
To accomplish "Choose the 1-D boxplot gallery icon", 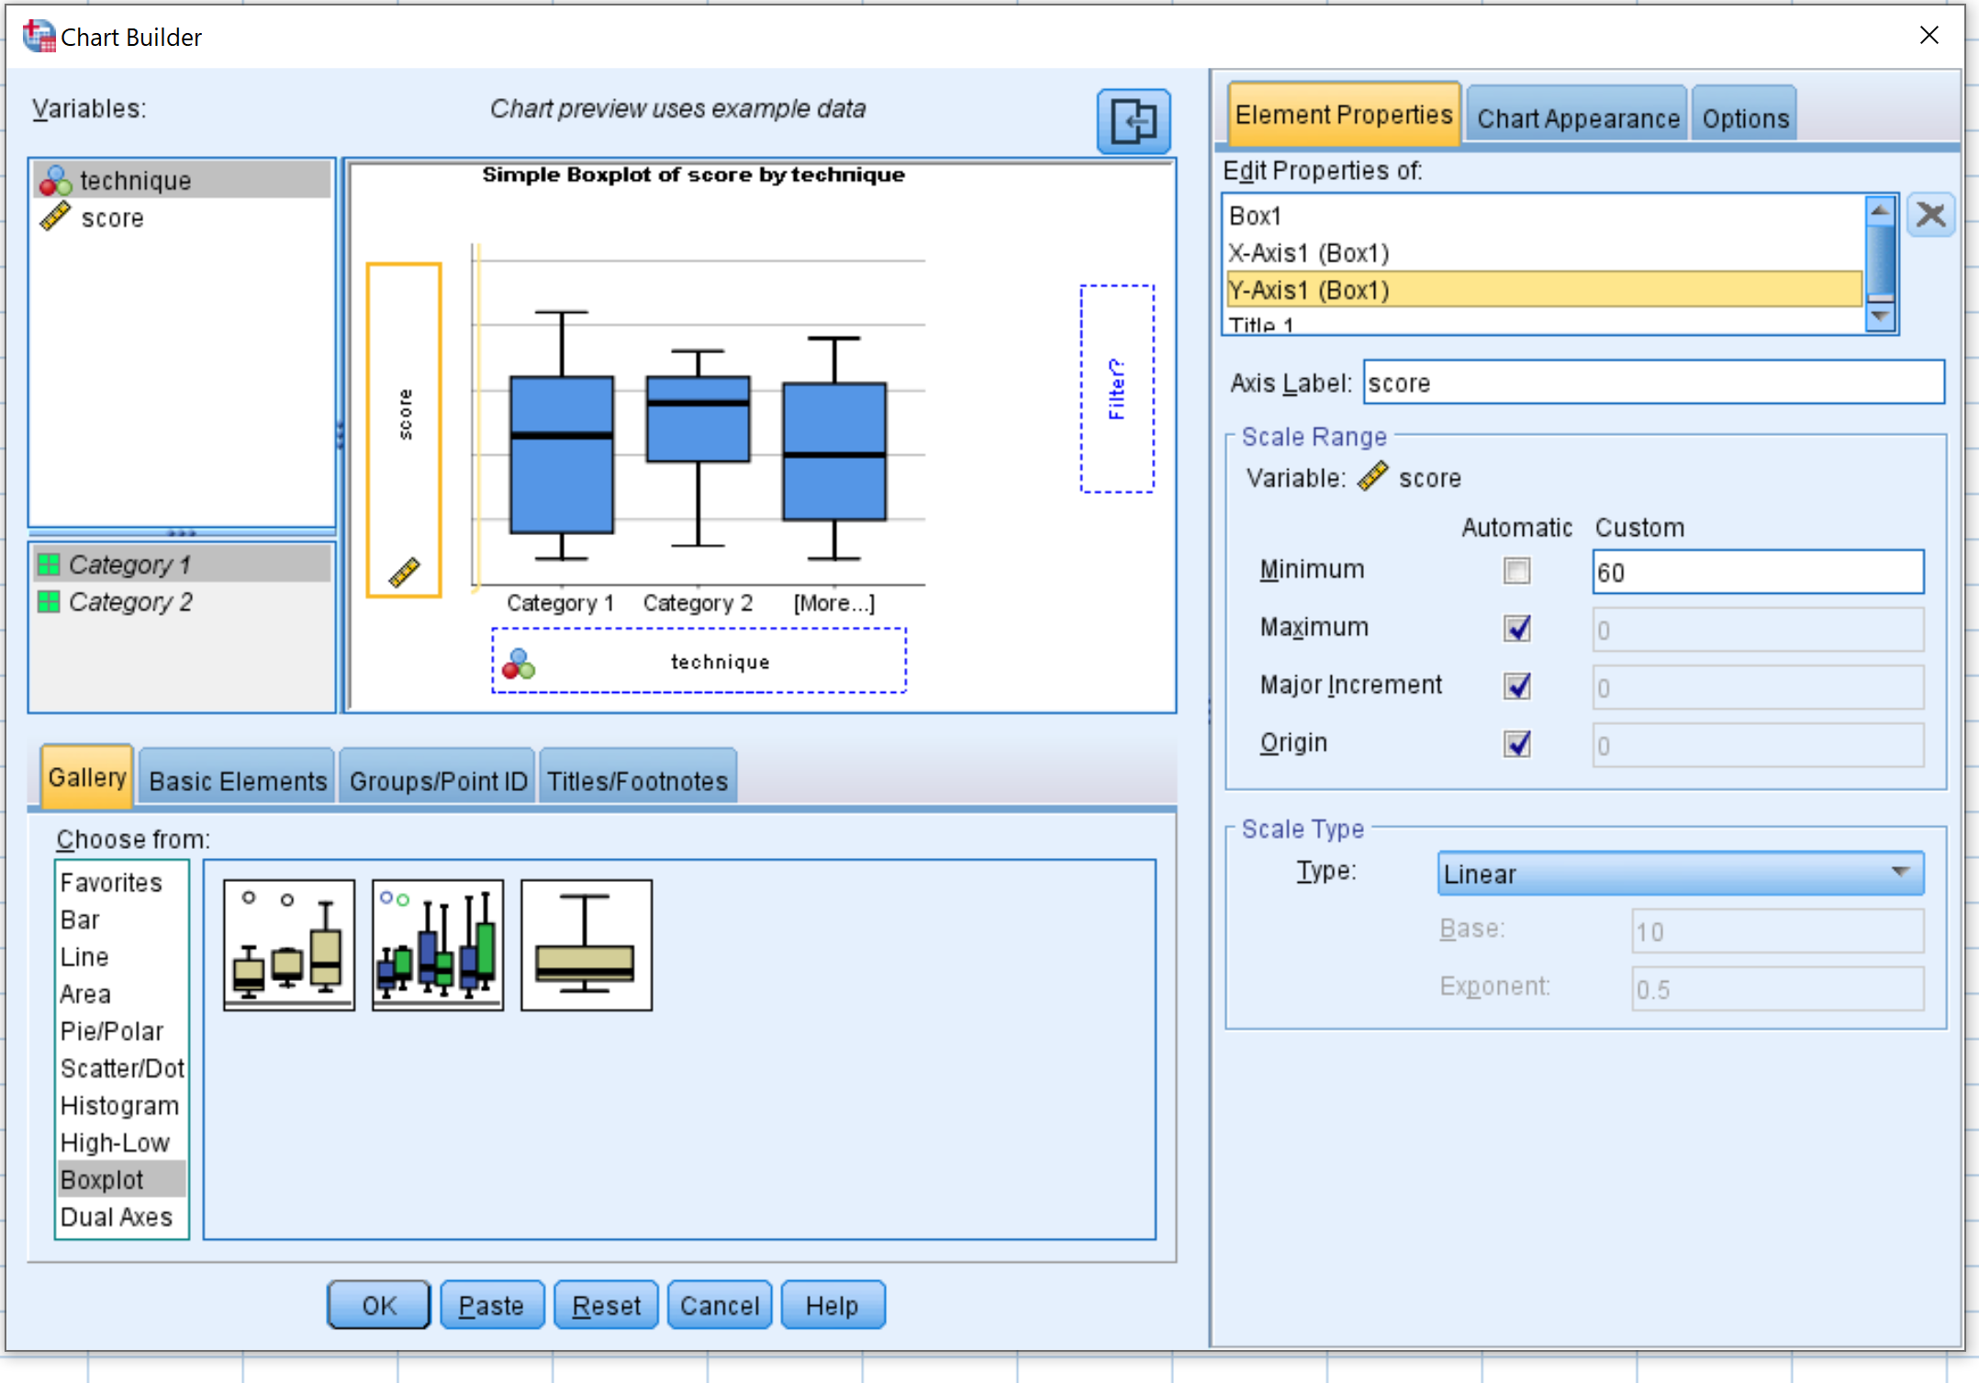I will [587, 944].
